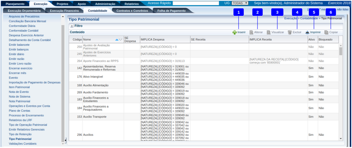Sort Nome column descending with down arrow
The image size is (352, 148).
pyautogui.click(x=121, y=39)
